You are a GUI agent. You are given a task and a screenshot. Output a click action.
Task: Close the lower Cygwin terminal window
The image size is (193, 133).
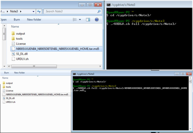tap(189, 74)
